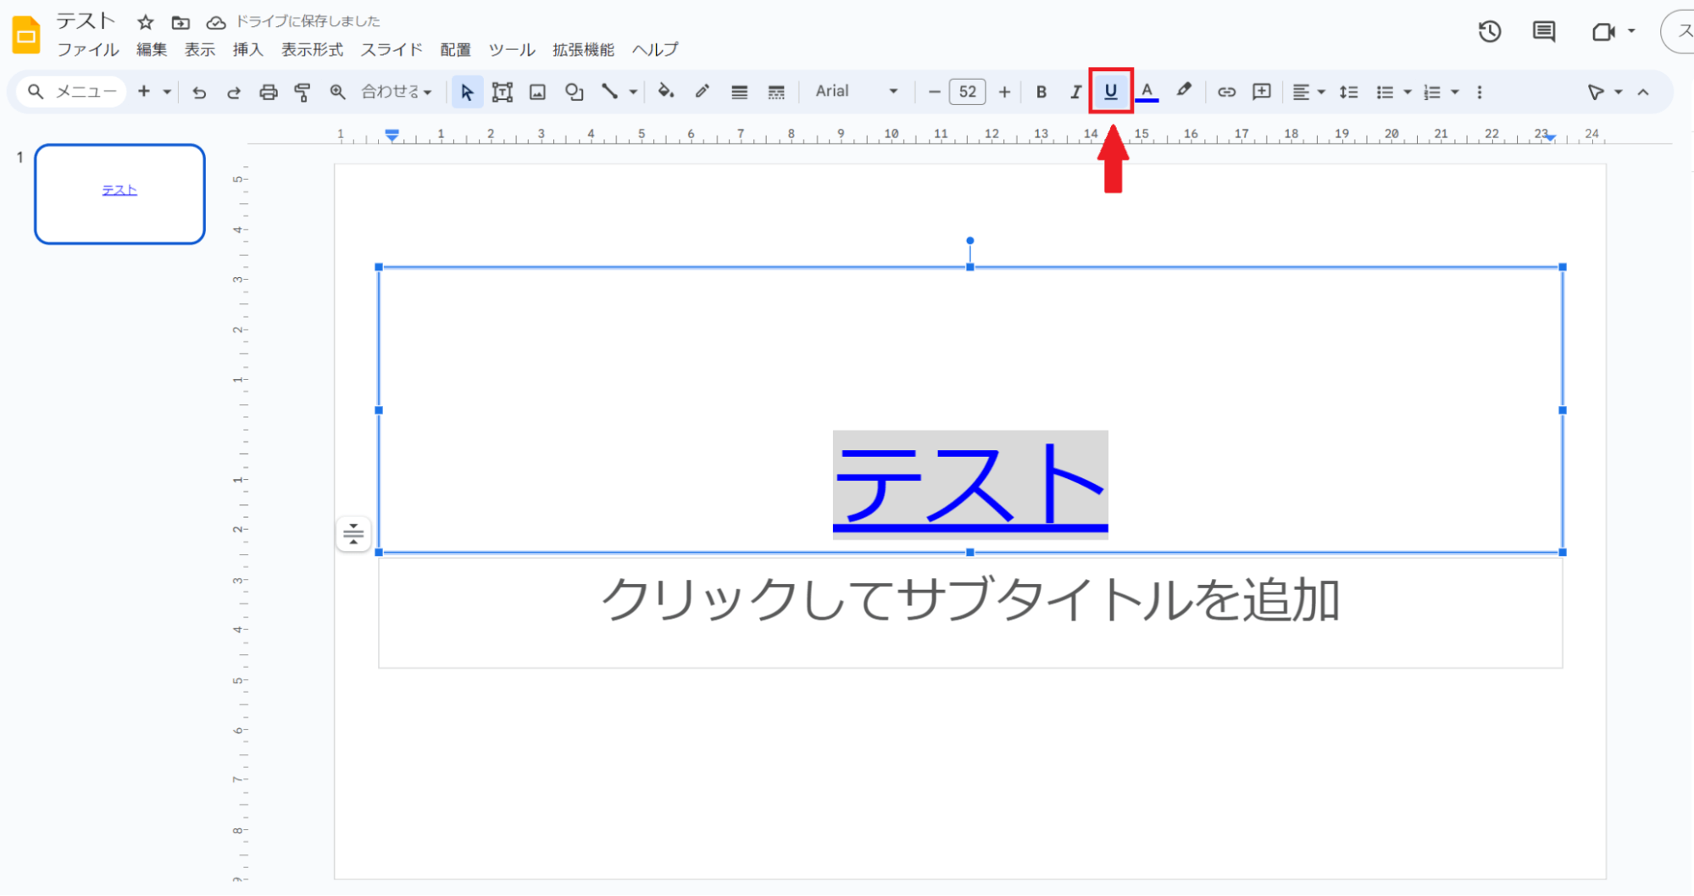Screen dimensions: 1694x896
Task: Expand the zoom 合わせる dropdown
Action: (x=397, y=92)
